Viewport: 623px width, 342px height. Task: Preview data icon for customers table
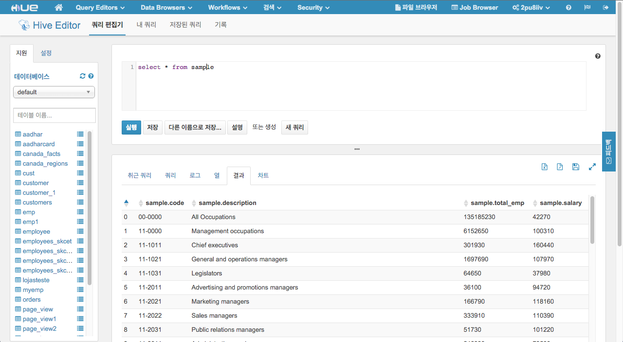click(80, 202)
